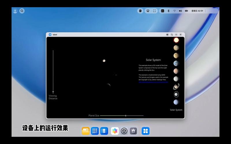Click the screen capture icon with scissors
The image size is (231, 144).
click(x=148, y=11)
